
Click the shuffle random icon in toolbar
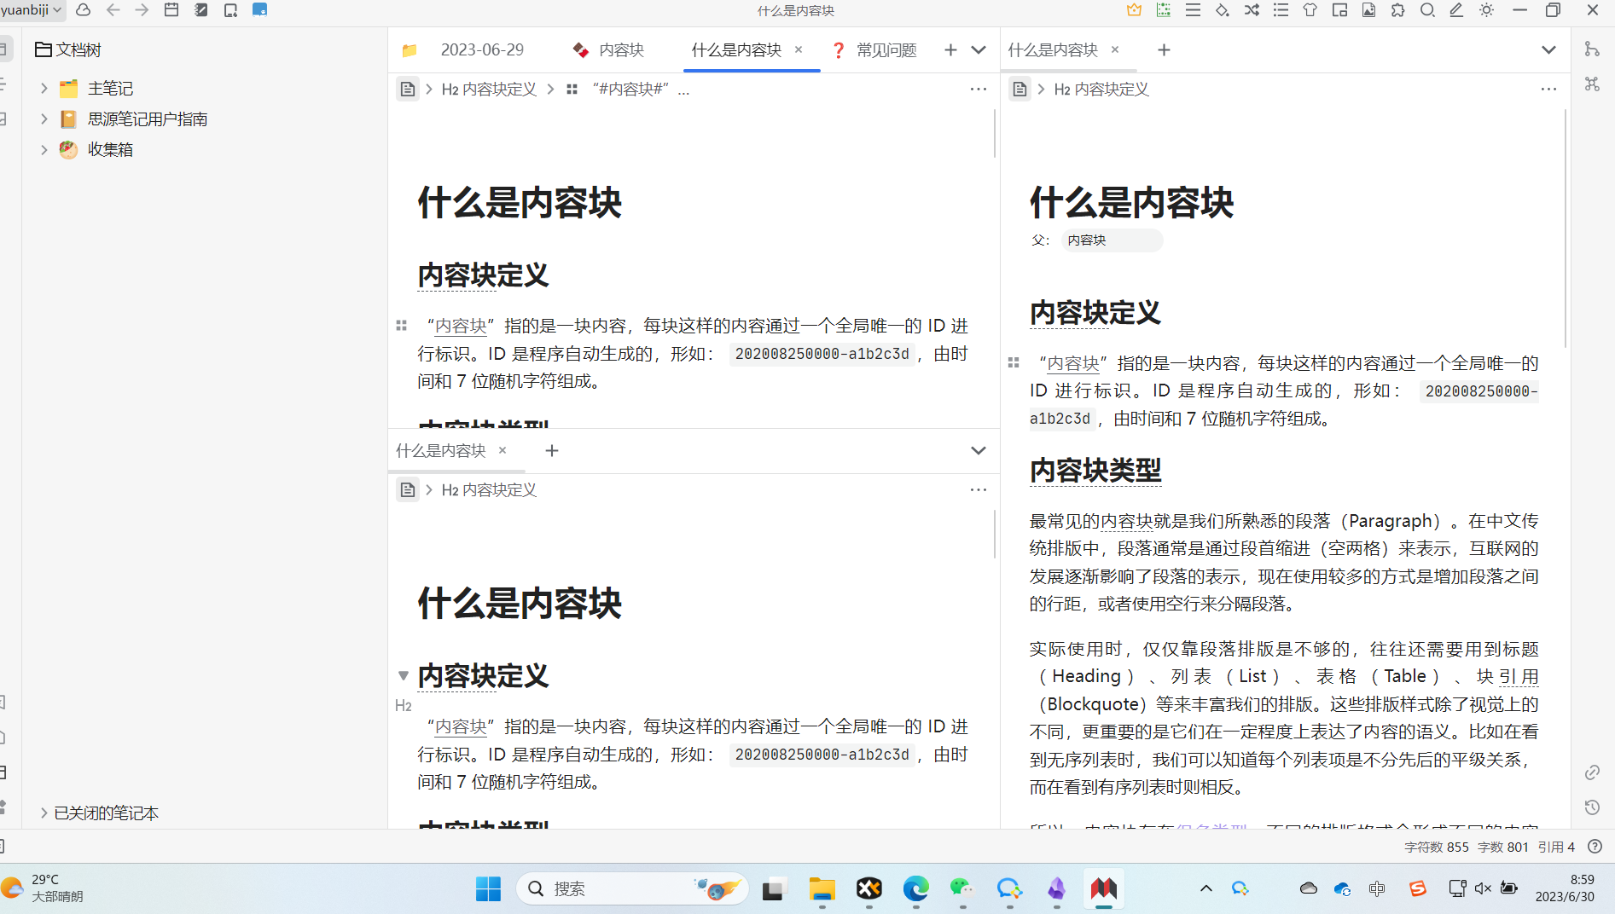pyautogui.click(x=1252, y=10)
